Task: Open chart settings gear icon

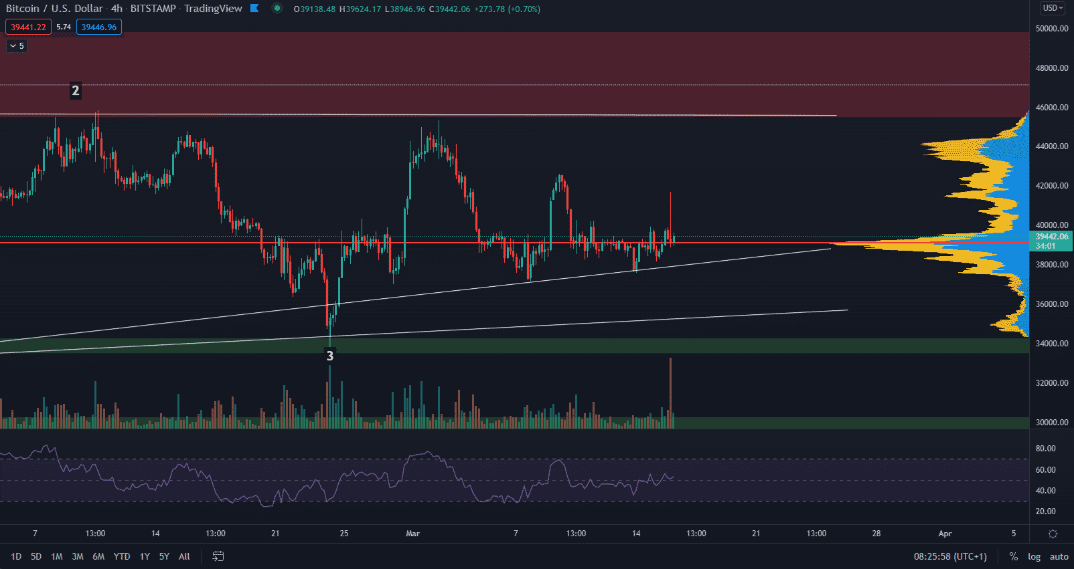Action: (1053, 534)
